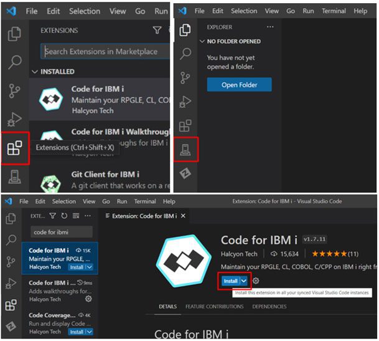This screenshot has height=341, width=379.
Task: Open Z icon in top-right window activity bar
Action: coord(185,173)
